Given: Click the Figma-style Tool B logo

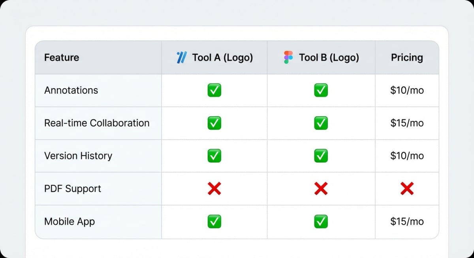Looking at the screenshot, I should pyautogui.click(x=288, y=57).
